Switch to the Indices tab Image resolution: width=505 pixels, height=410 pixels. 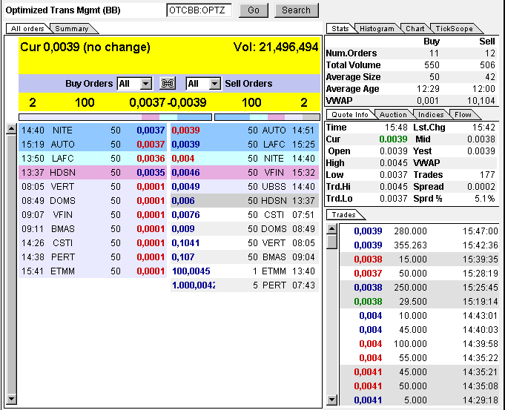pos(431,115)
